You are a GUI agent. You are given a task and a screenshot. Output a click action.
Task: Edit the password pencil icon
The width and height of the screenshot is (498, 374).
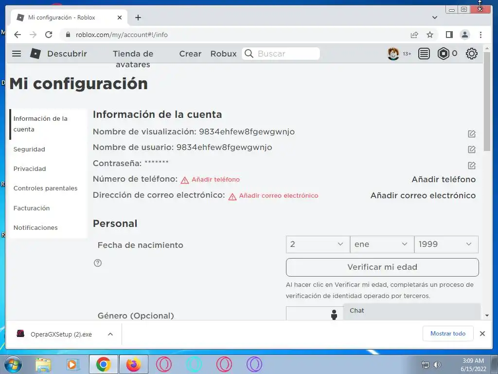[x=472, y=166]
